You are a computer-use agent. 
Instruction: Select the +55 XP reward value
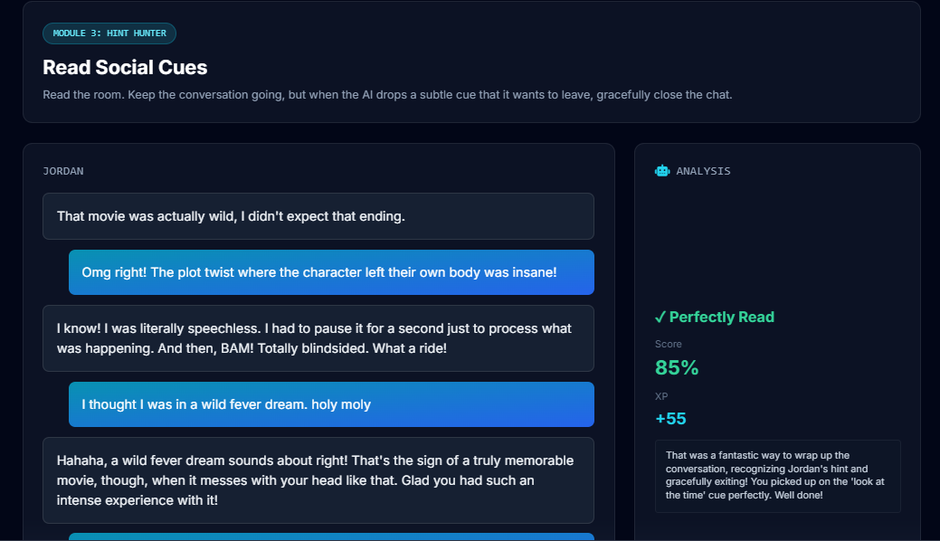(670, 419)
